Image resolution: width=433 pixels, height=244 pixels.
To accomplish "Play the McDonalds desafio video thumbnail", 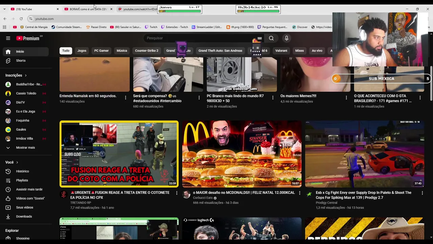I will pos(242,154).
